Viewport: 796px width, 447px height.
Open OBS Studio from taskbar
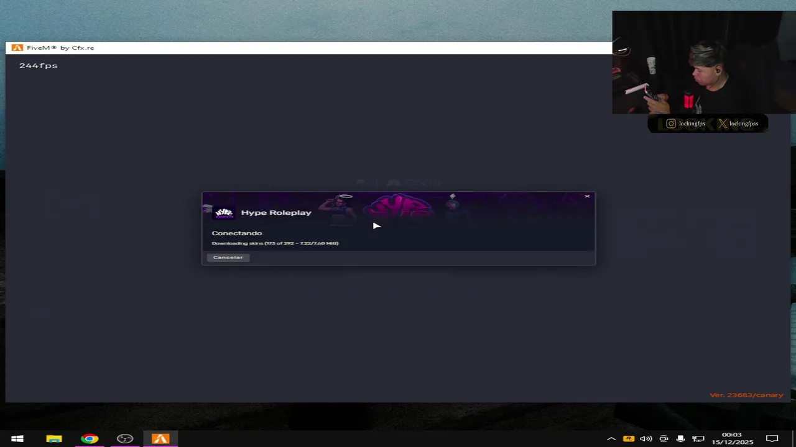(125, 439)
